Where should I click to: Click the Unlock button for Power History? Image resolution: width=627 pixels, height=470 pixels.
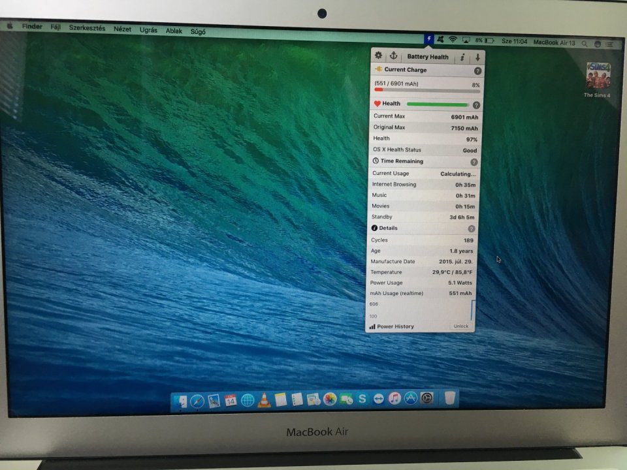[x=460, y=326]
